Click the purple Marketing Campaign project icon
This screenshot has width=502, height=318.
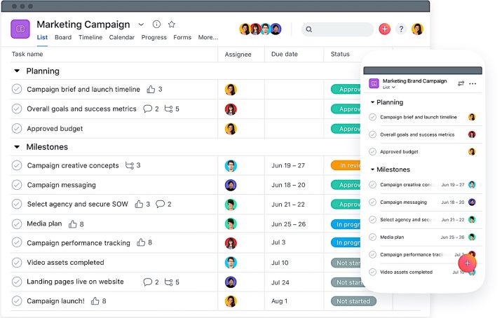pos(20,29)
